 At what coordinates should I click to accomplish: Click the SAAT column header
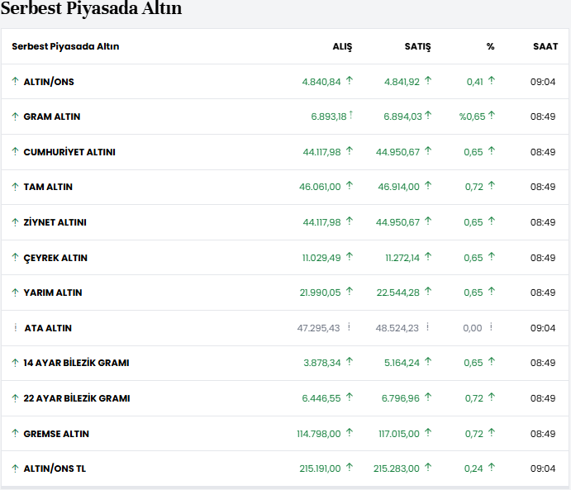pyautogui.click(x=545, y=46)
